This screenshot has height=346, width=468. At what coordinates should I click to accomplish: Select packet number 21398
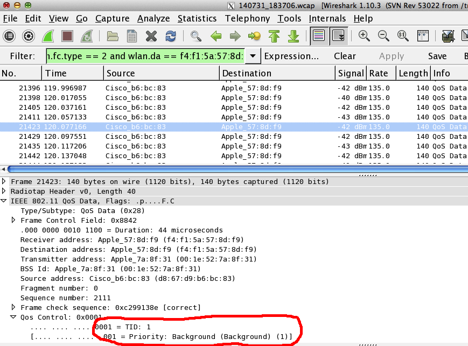click(x=234, y=98)
